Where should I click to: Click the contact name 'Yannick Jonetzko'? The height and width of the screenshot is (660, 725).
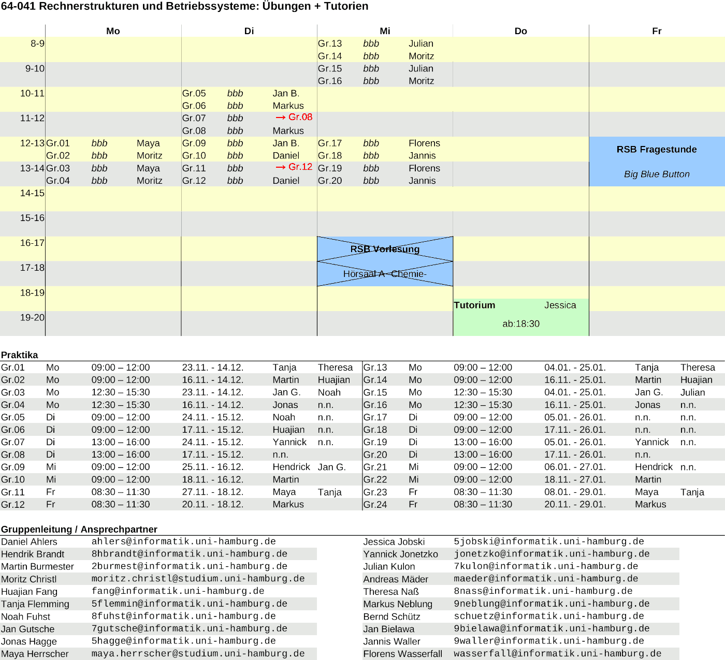click(400, 554)
